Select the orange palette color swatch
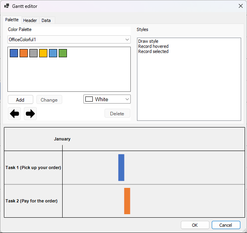The width and height of the screenshot is (247, 233). 23,53
